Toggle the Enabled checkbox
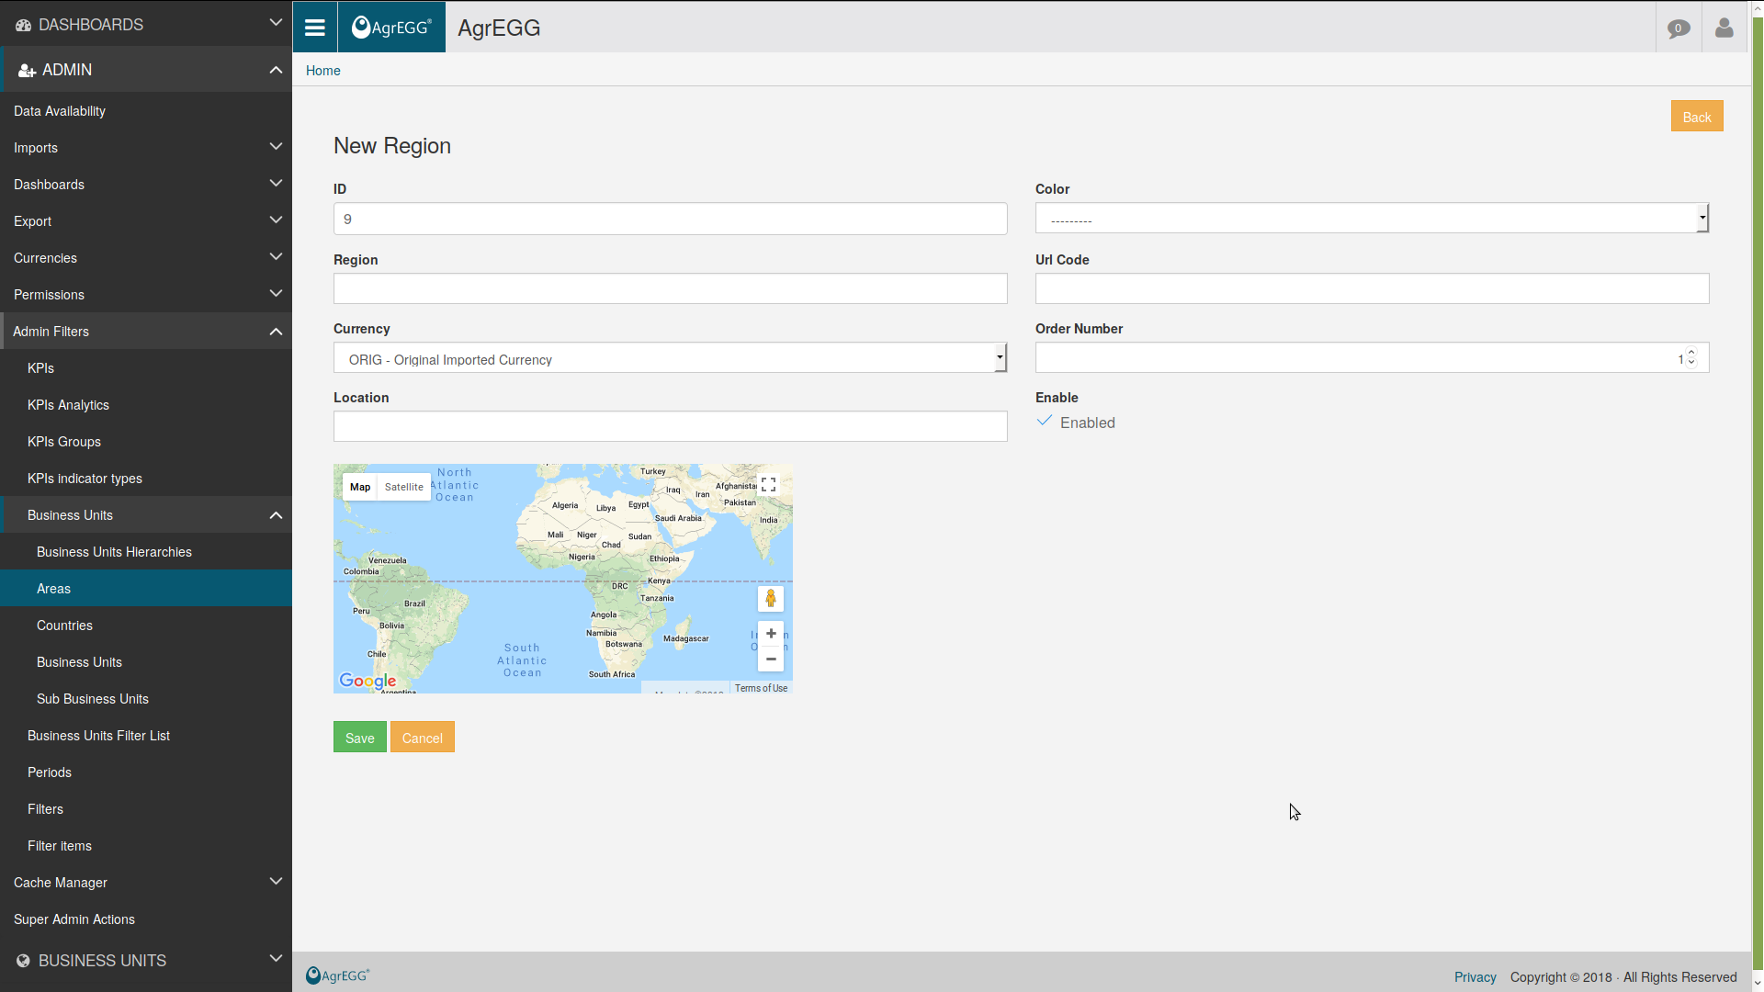The height and width of the screenshot is (992, 1764). (1045, 421)
